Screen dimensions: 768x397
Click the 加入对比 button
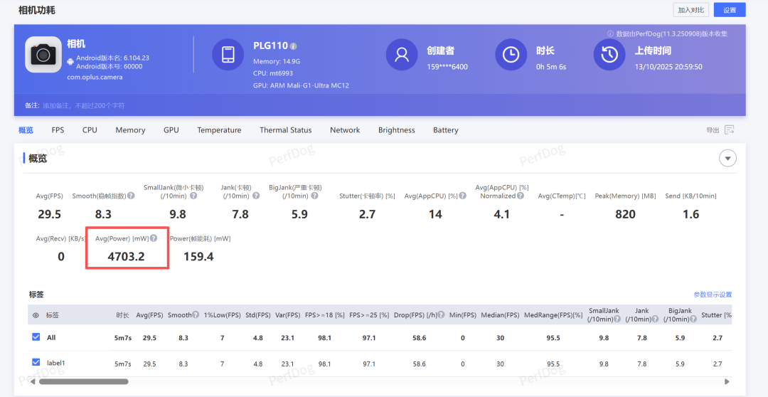click(690, 10)
